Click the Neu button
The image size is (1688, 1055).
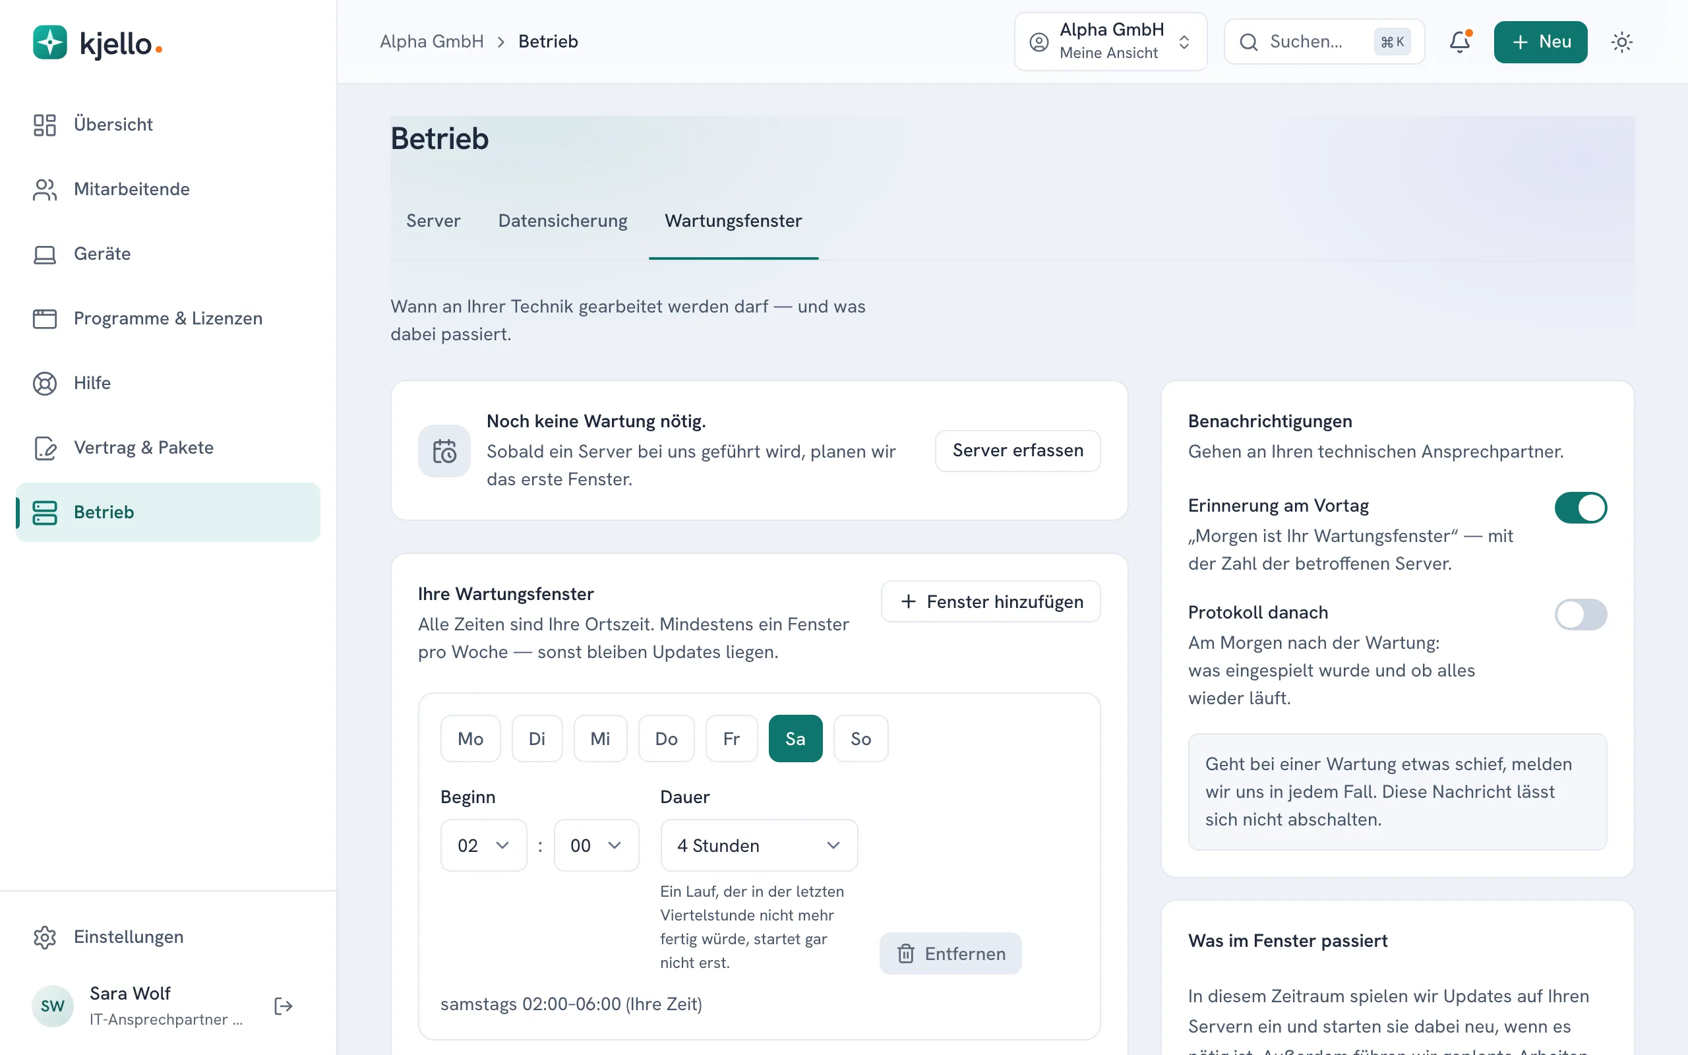tap(1541, 42)
